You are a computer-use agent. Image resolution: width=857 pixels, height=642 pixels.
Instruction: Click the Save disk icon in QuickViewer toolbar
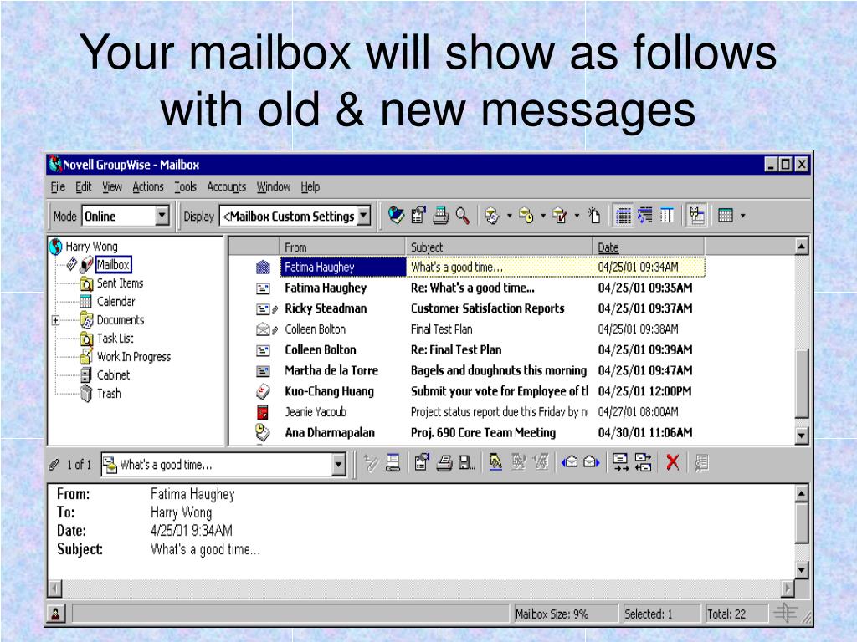pos(465,463)
